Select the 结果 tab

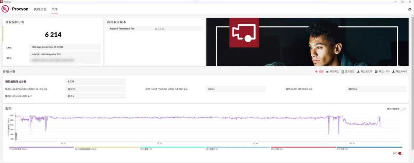[x=55, y=9]
